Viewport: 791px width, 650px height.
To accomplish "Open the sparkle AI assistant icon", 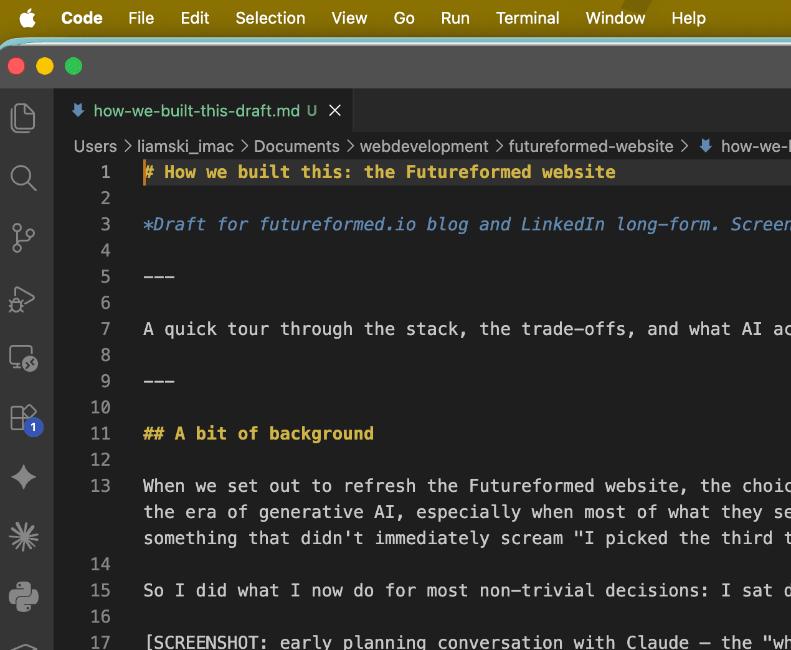I will tap(24, 478).
